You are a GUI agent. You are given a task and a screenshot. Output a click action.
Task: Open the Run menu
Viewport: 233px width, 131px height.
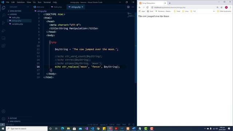tap(39, 2)
